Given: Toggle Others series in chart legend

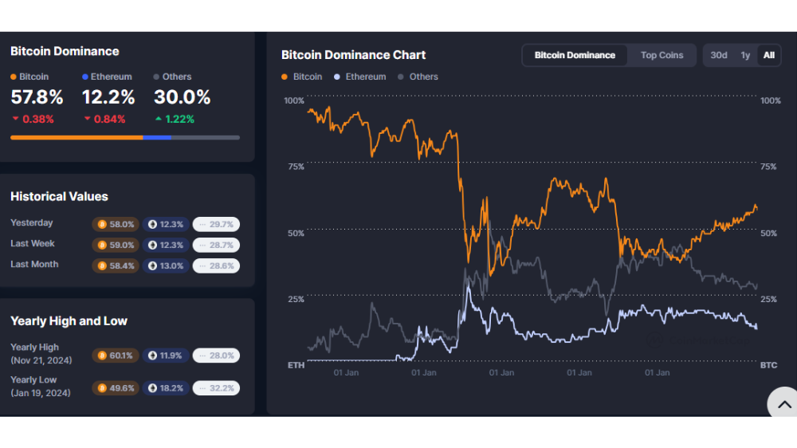Looking at the screenshot, I should pos(418,77).
